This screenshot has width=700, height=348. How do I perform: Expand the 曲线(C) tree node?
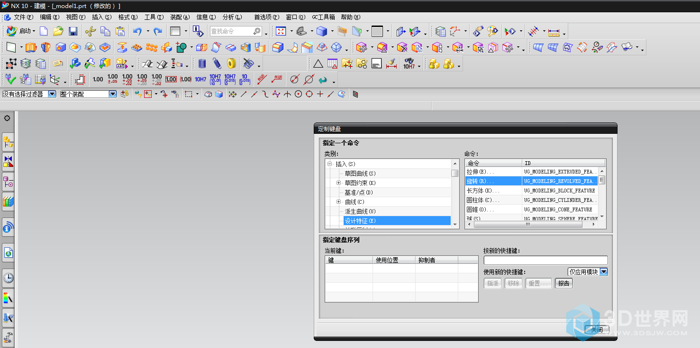tap(338, 202)
